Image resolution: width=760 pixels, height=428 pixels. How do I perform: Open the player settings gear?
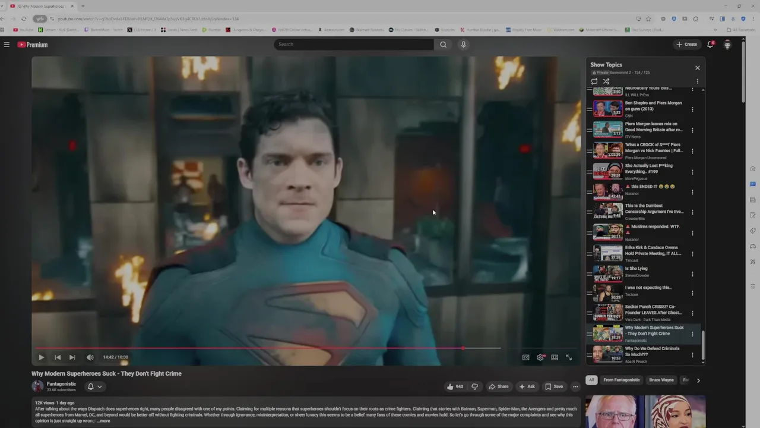point(540,357)
